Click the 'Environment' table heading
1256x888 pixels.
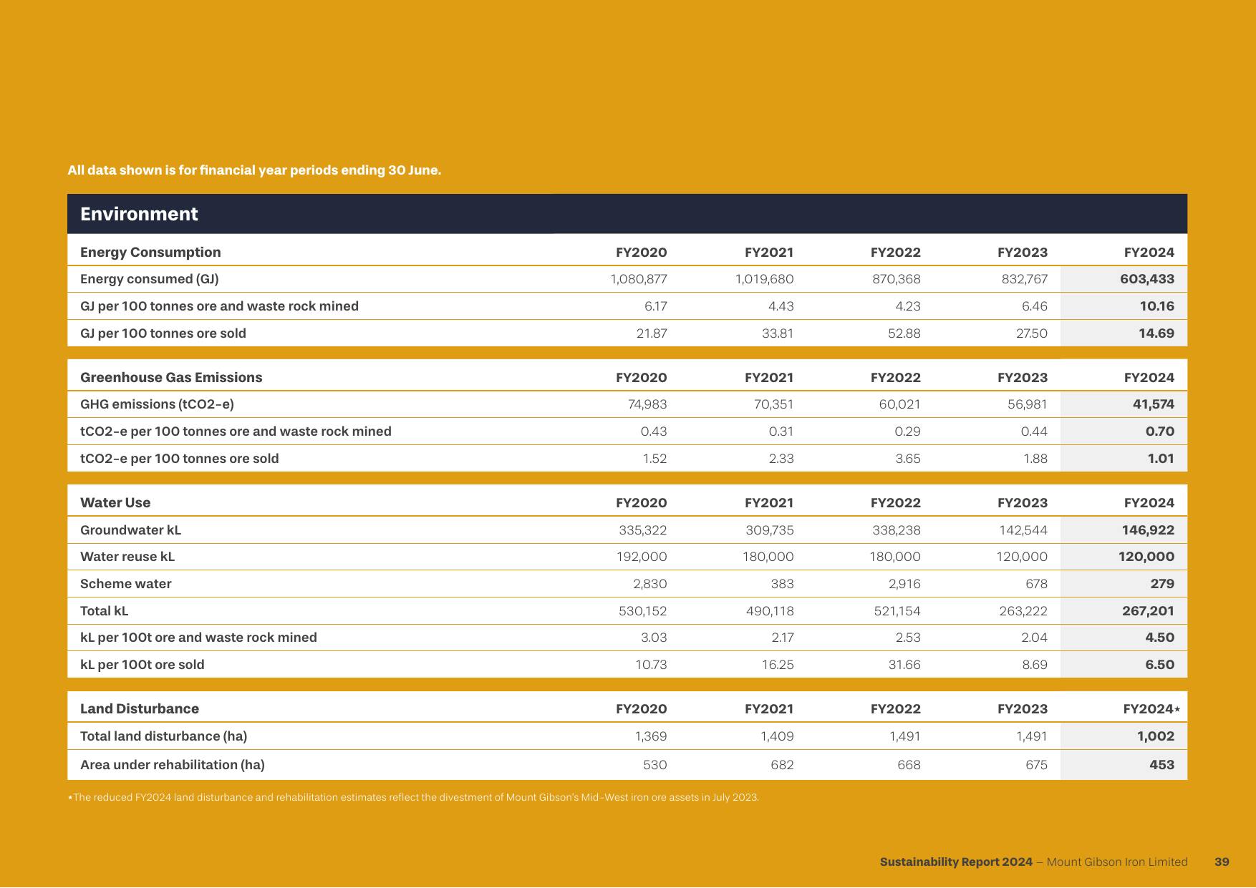pyautogui.click(x=139, y=214)
